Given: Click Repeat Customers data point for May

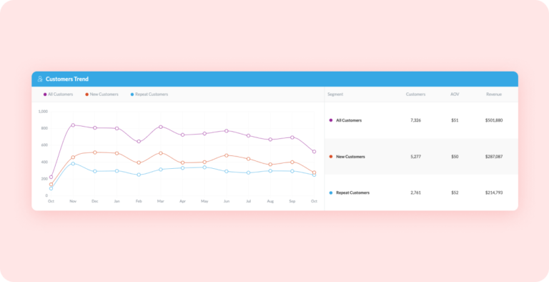Looking at the screenshot, I should click(204, 167).
